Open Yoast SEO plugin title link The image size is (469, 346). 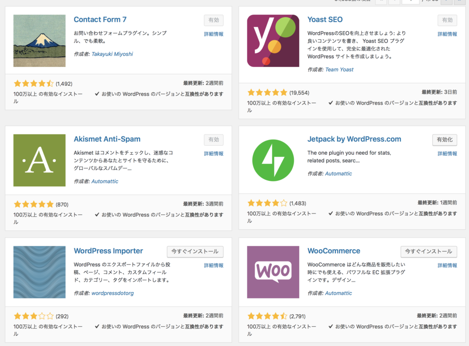[325, 19]
